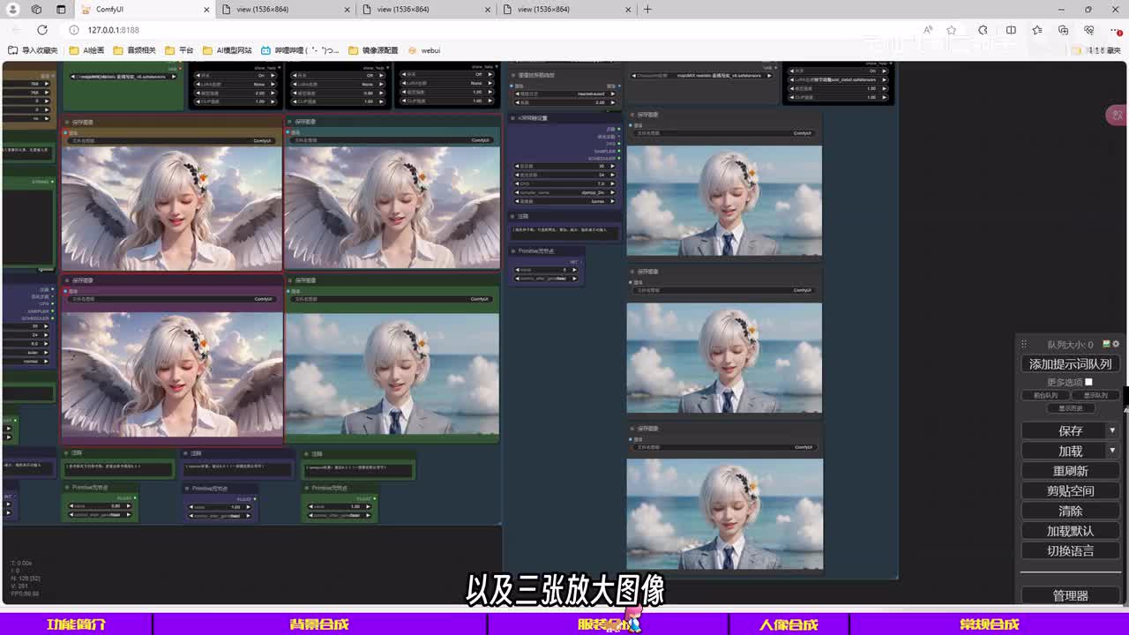Screen dimensions: 1129x635
Task: Grab the drag handle of queue panel
Action: point(1024,344)
